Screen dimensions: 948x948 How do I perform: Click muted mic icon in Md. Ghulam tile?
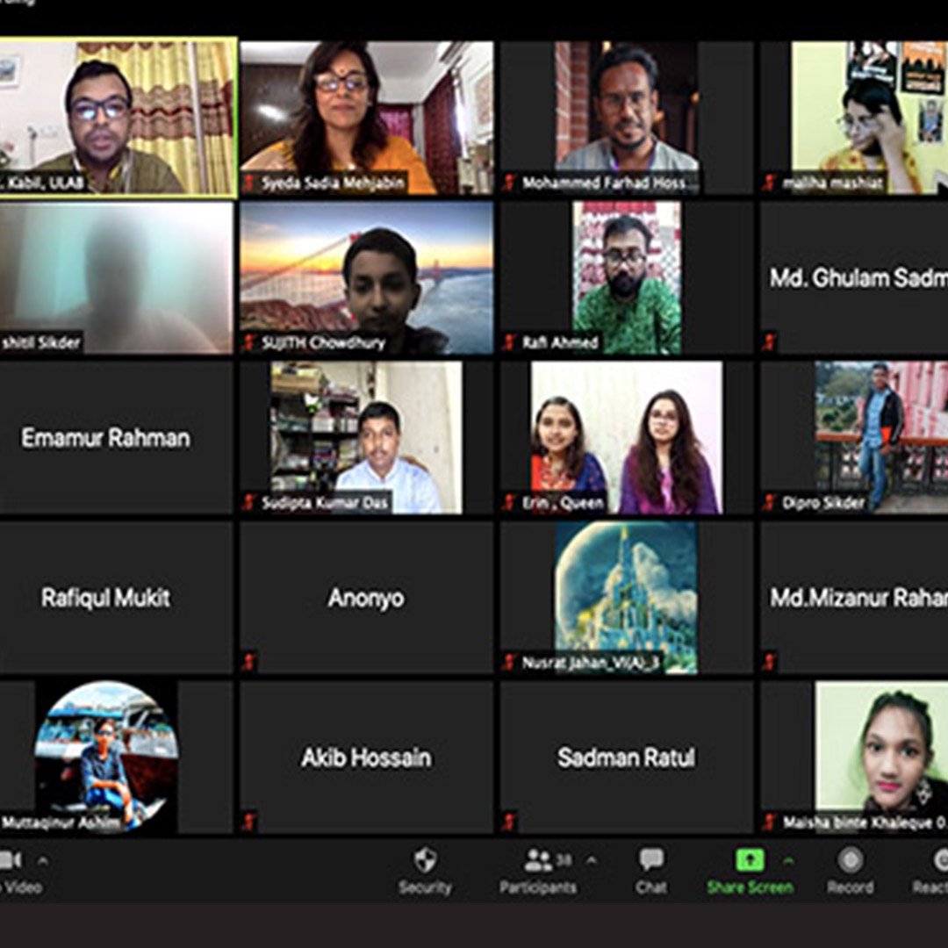pos(769,342)
